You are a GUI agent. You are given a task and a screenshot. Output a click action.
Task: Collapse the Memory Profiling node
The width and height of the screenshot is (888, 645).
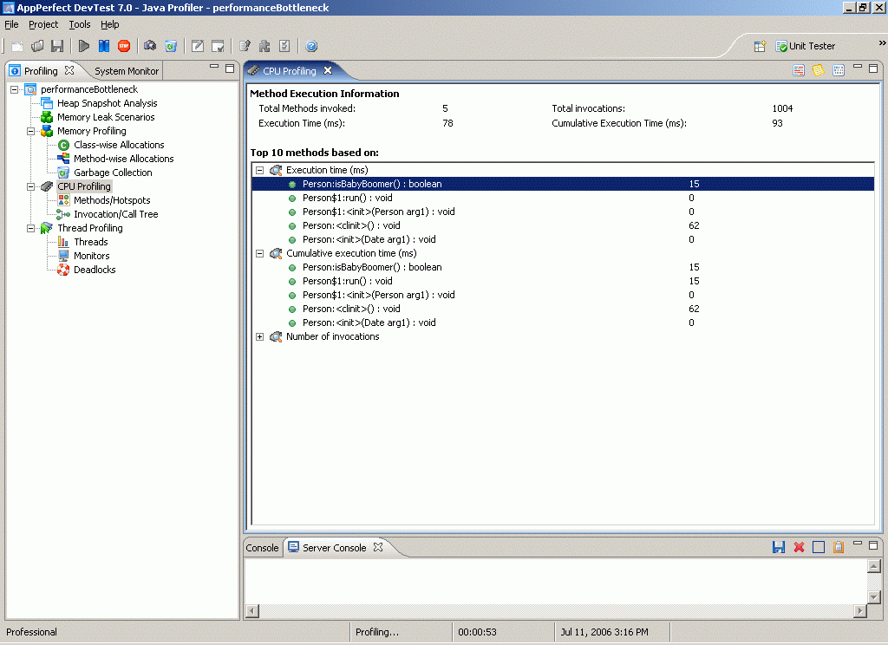[x=30, y=132]
